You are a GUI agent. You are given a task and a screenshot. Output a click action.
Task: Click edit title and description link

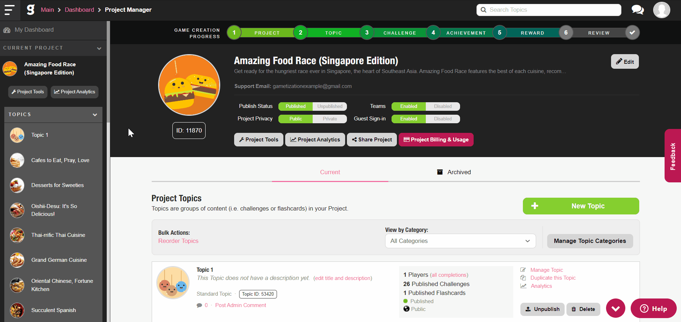[x=343, y=278]
